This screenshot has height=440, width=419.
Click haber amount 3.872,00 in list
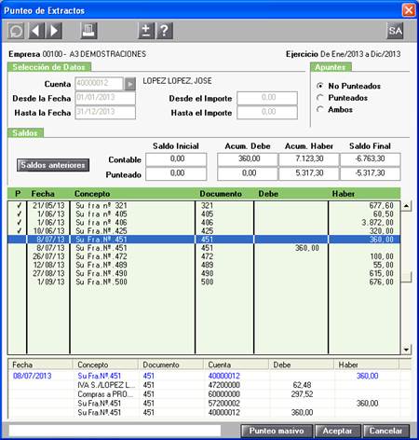(378, 223)
